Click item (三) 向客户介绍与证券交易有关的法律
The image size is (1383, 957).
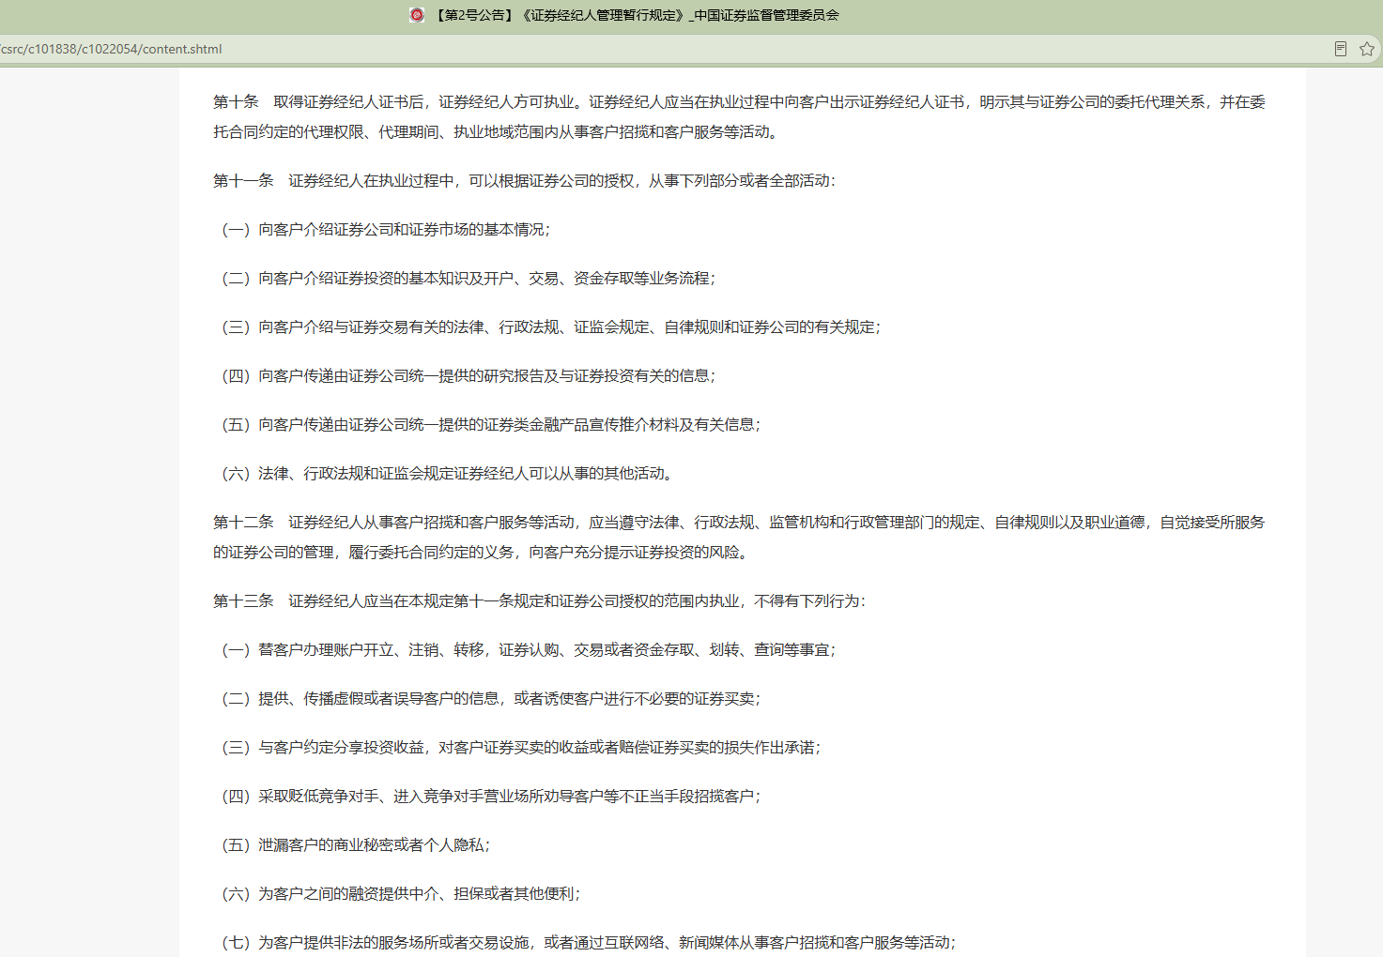pos(551,327)
